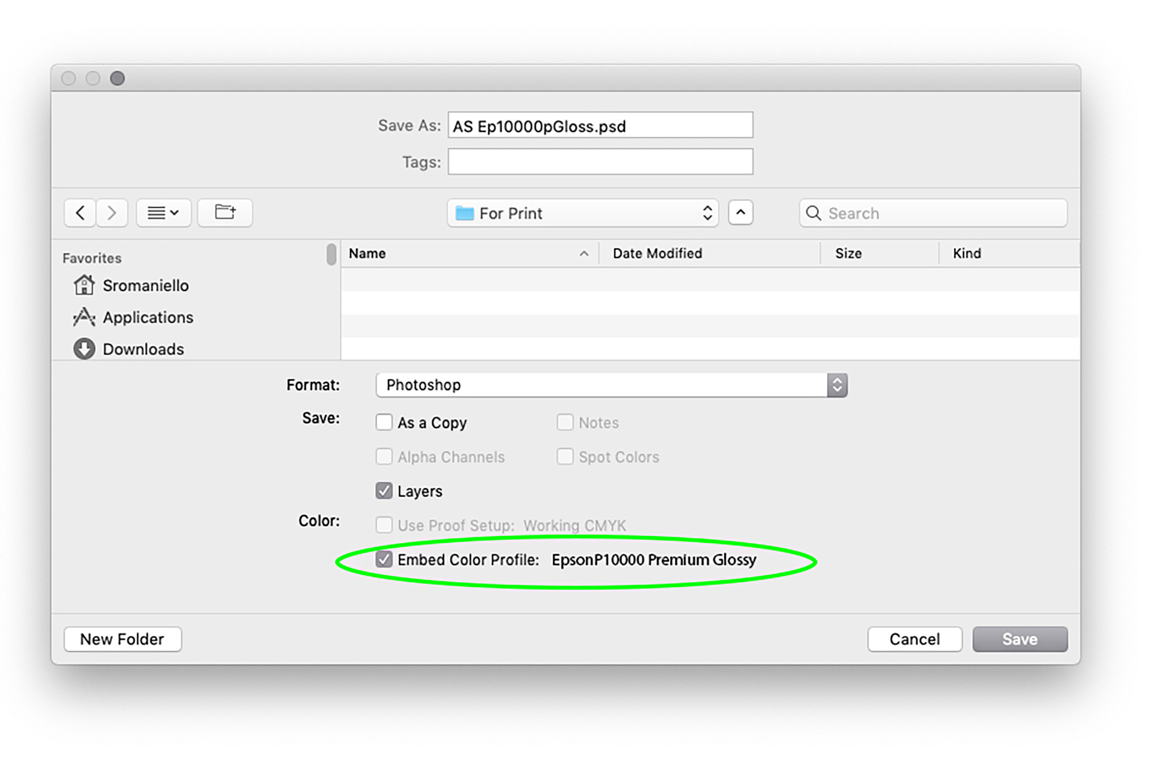Open Downloads from the sidebar

[142, 349]
